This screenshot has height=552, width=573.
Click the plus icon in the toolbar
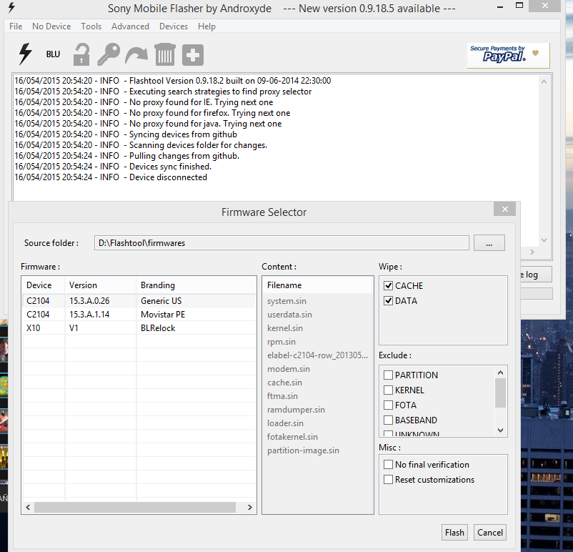click(193, 55)
